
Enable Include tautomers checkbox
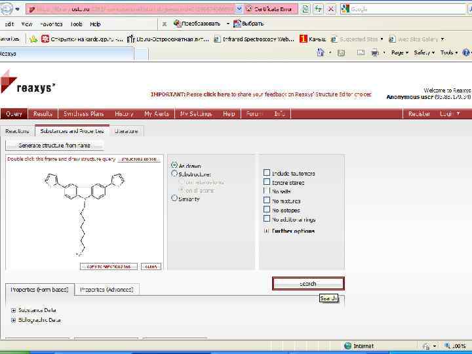(x=267, y=172)
